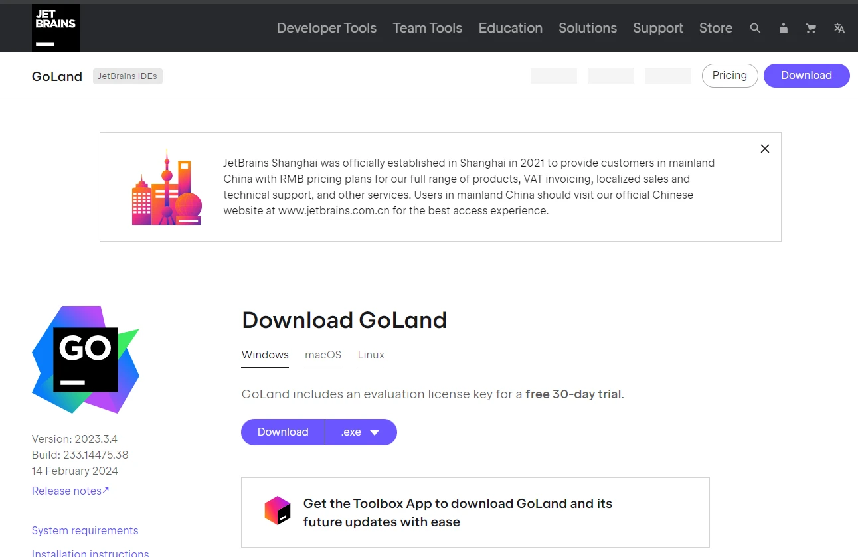The width and height of the screenshot is (858, 557).
Task: Click the JetBrains IDEs tag
Action: pyautogui.click(x=128, y=76)
